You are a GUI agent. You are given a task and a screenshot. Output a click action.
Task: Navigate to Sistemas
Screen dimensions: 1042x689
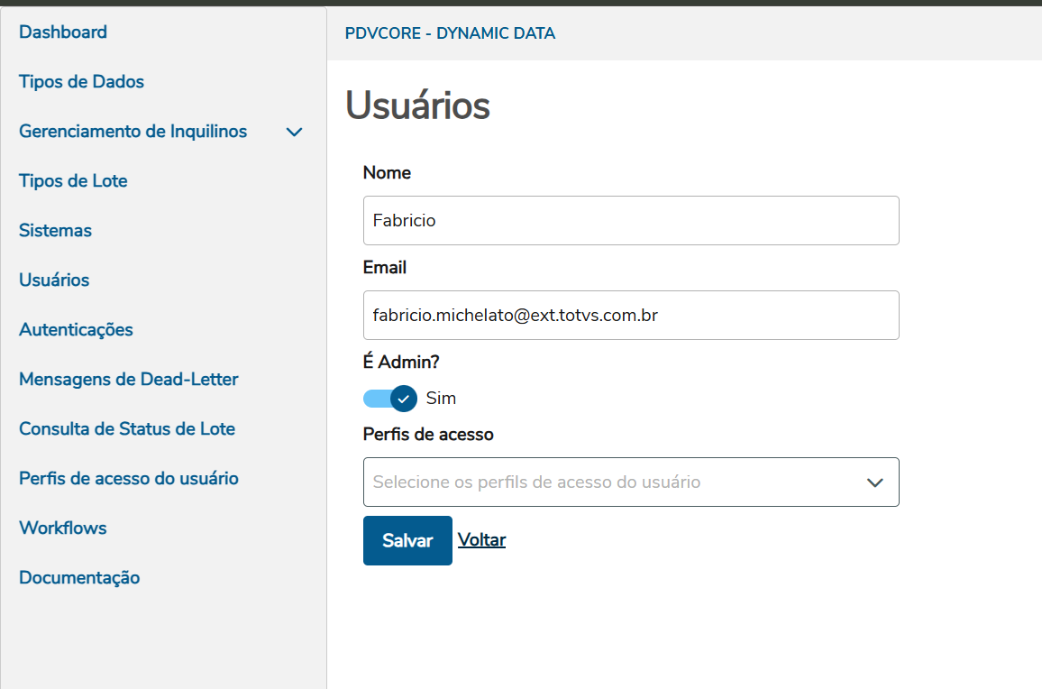[x=55, y=231]
